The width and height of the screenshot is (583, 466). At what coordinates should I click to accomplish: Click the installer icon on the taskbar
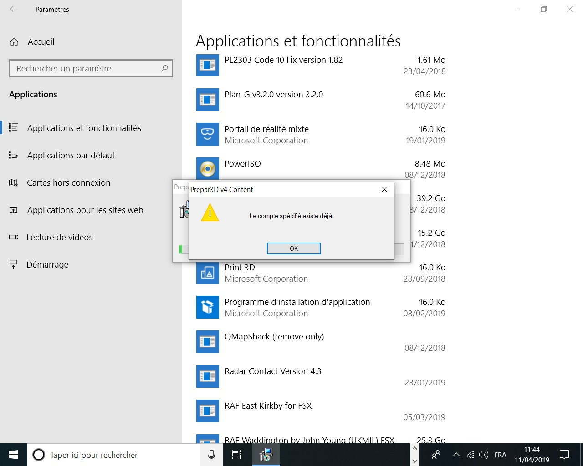tap(266, 455)
